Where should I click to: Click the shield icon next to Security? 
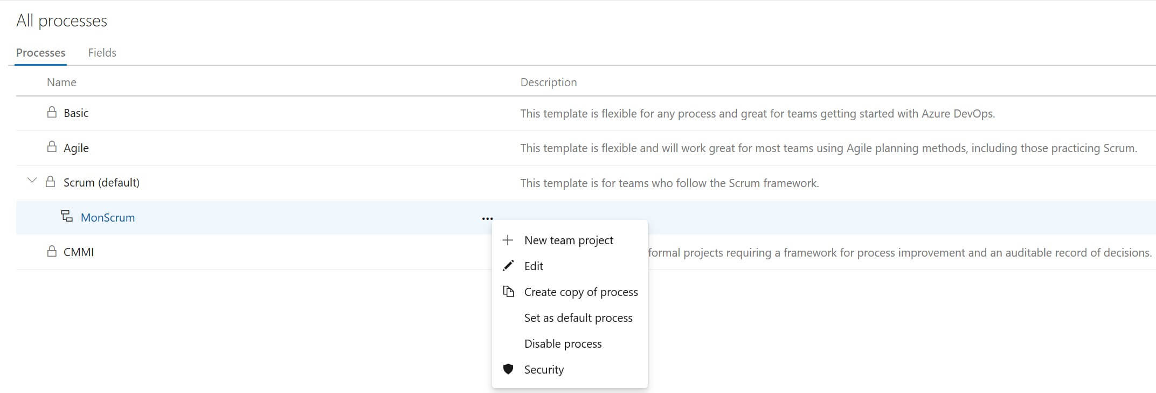tap(508, 369)
